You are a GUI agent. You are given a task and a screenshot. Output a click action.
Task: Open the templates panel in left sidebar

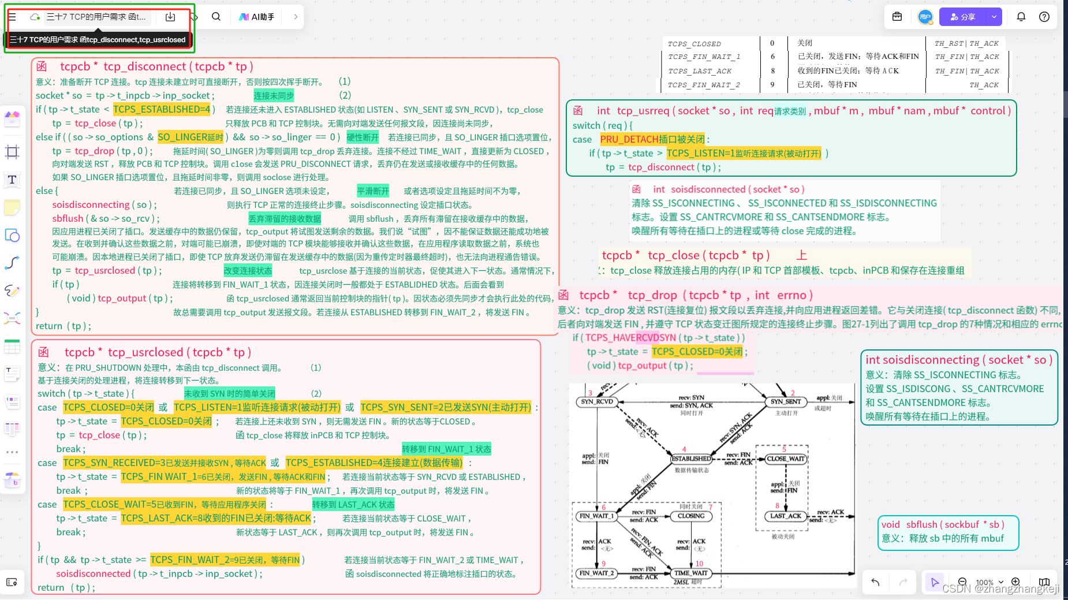[x=12, y=120]
